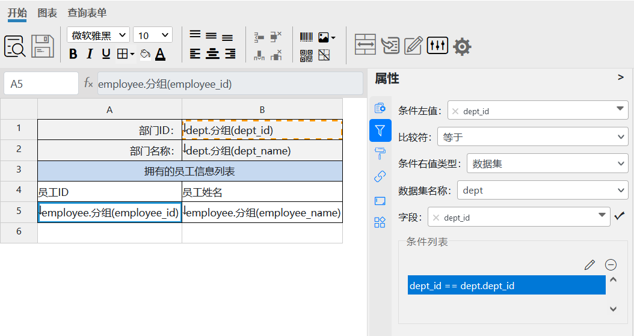Remove the selected condition minus button
The width and height of the screenshot is (634, 336).
pyautogui.click(x=611, y=265)
